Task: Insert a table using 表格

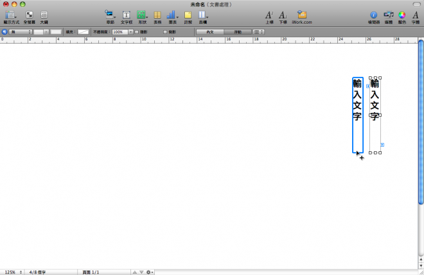Action: pos(157,15)
